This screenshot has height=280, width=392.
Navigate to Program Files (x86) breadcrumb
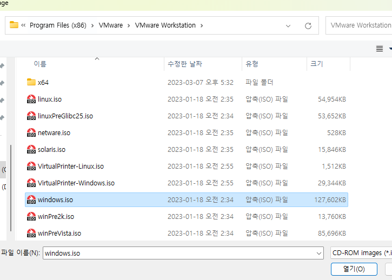pos(58,25)
